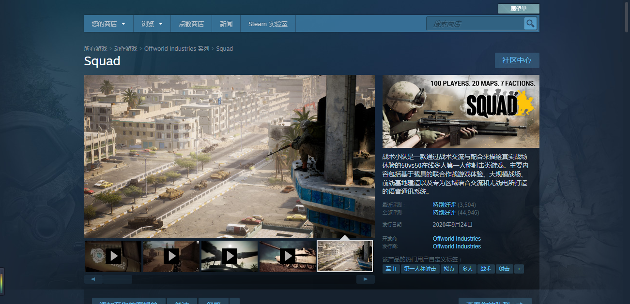Click the 搜索商店 search field

pyautogui.click(x=475, y=23)
